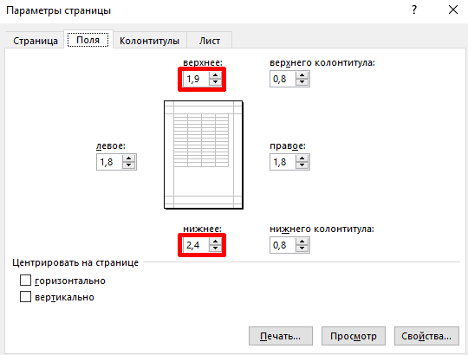Enable вертикально centering checkbox
Screen dimensions: 468x355
pos(25,297)
